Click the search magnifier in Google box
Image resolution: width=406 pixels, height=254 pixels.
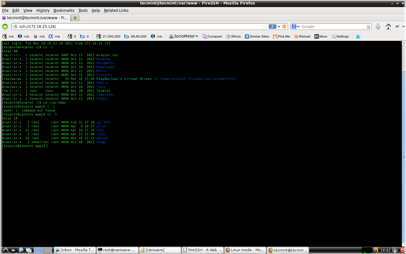[368, 27]
